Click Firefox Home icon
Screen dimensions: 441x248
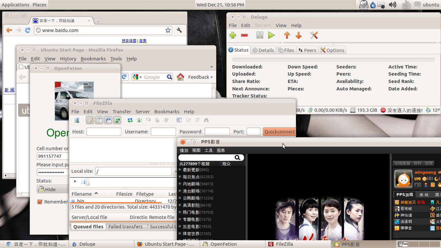[x=180, y=77]
